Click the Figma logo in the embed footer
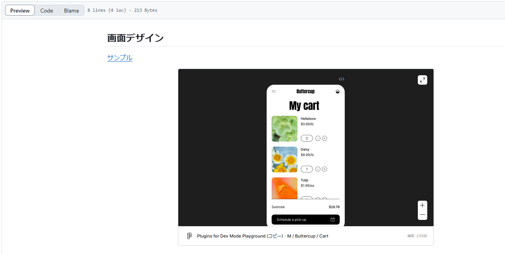The image size is (505, 254). [189, 236]
